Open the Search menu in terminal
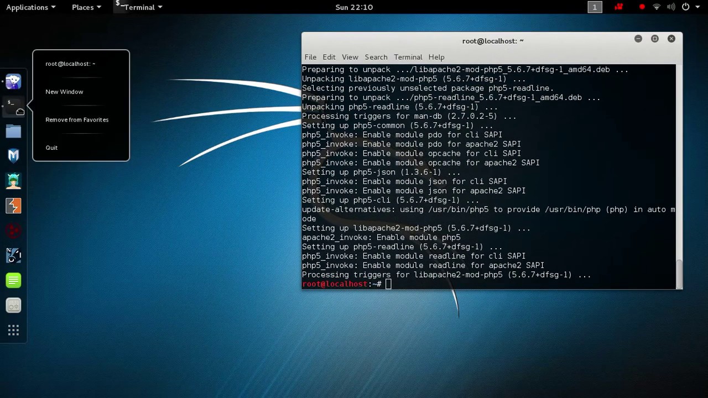The width and height of the screenshot is (708, 398). click(x=376, y=57)
